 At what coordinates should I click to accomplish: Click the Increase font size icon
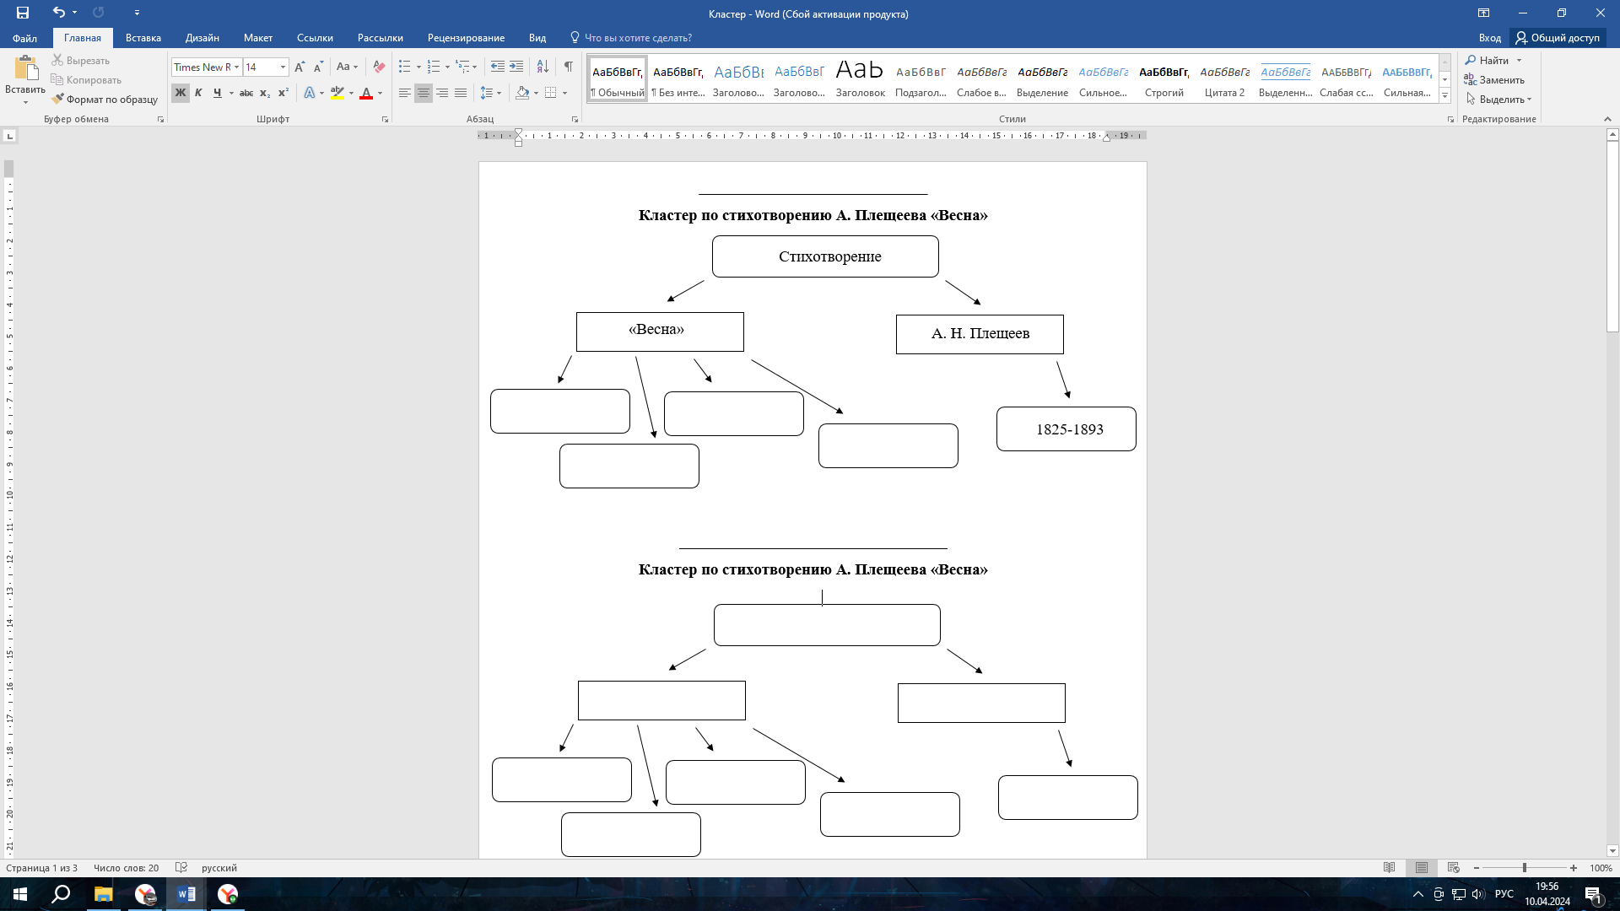[x=300, y=67]
